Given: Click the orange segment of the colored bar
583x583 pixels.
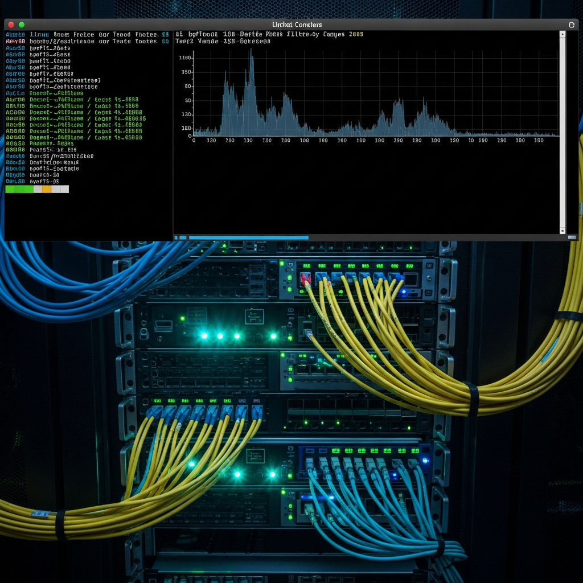Looking at the screenshot, I should coord(47,189).
